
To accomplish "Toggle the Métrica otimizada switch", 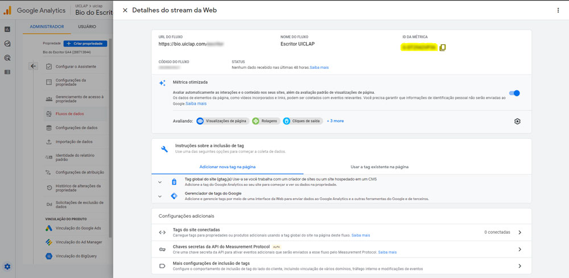I will click(x=514, y=93).
